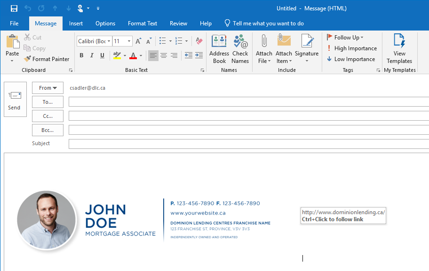The image size is (429, 271).
Task: Cut the selected text
Action: tap(33, 38)
